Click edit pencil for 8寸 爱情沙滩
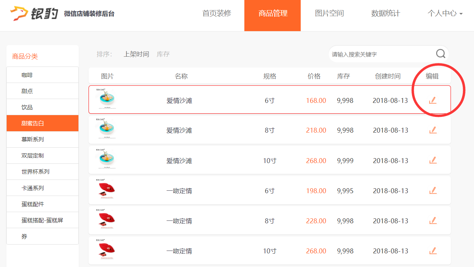The width and height of the screenshot is (474, 267). [433, 130]
